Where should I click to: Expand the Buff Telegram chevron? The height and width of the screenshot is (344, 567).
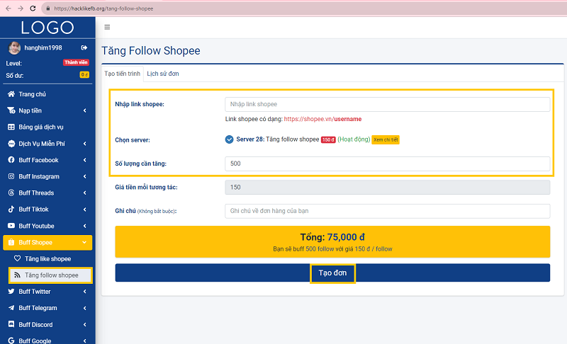coord(84,308)
